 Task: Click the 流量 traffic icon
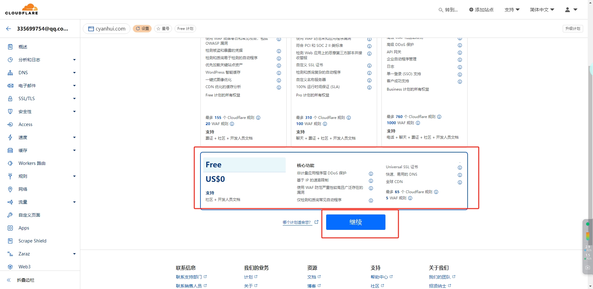click(10, 202)
